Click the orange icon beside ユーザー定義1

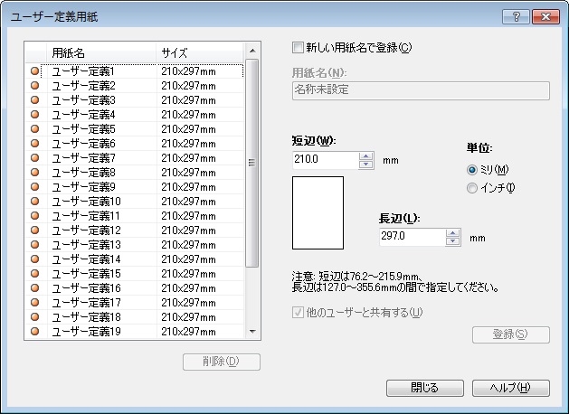click(35, 71)
